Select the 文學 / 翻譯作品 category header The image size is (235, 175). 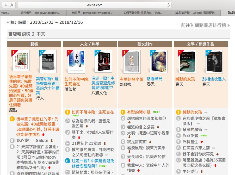tap(201, 44)
